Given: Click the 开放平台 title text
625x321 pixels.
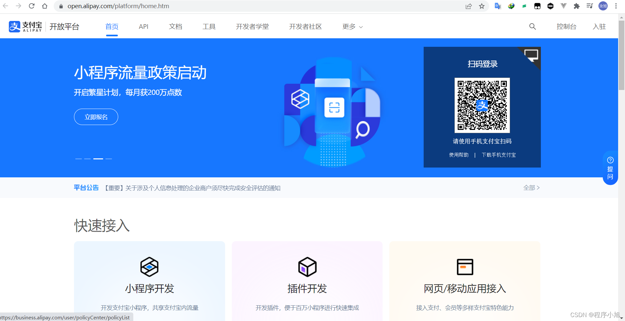Looking at the screenshot, I should [x=64, y=27].
